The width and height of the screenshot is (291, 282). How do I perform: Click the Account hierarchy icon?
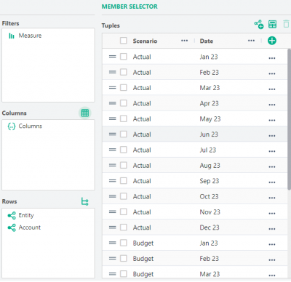(12, 227)
